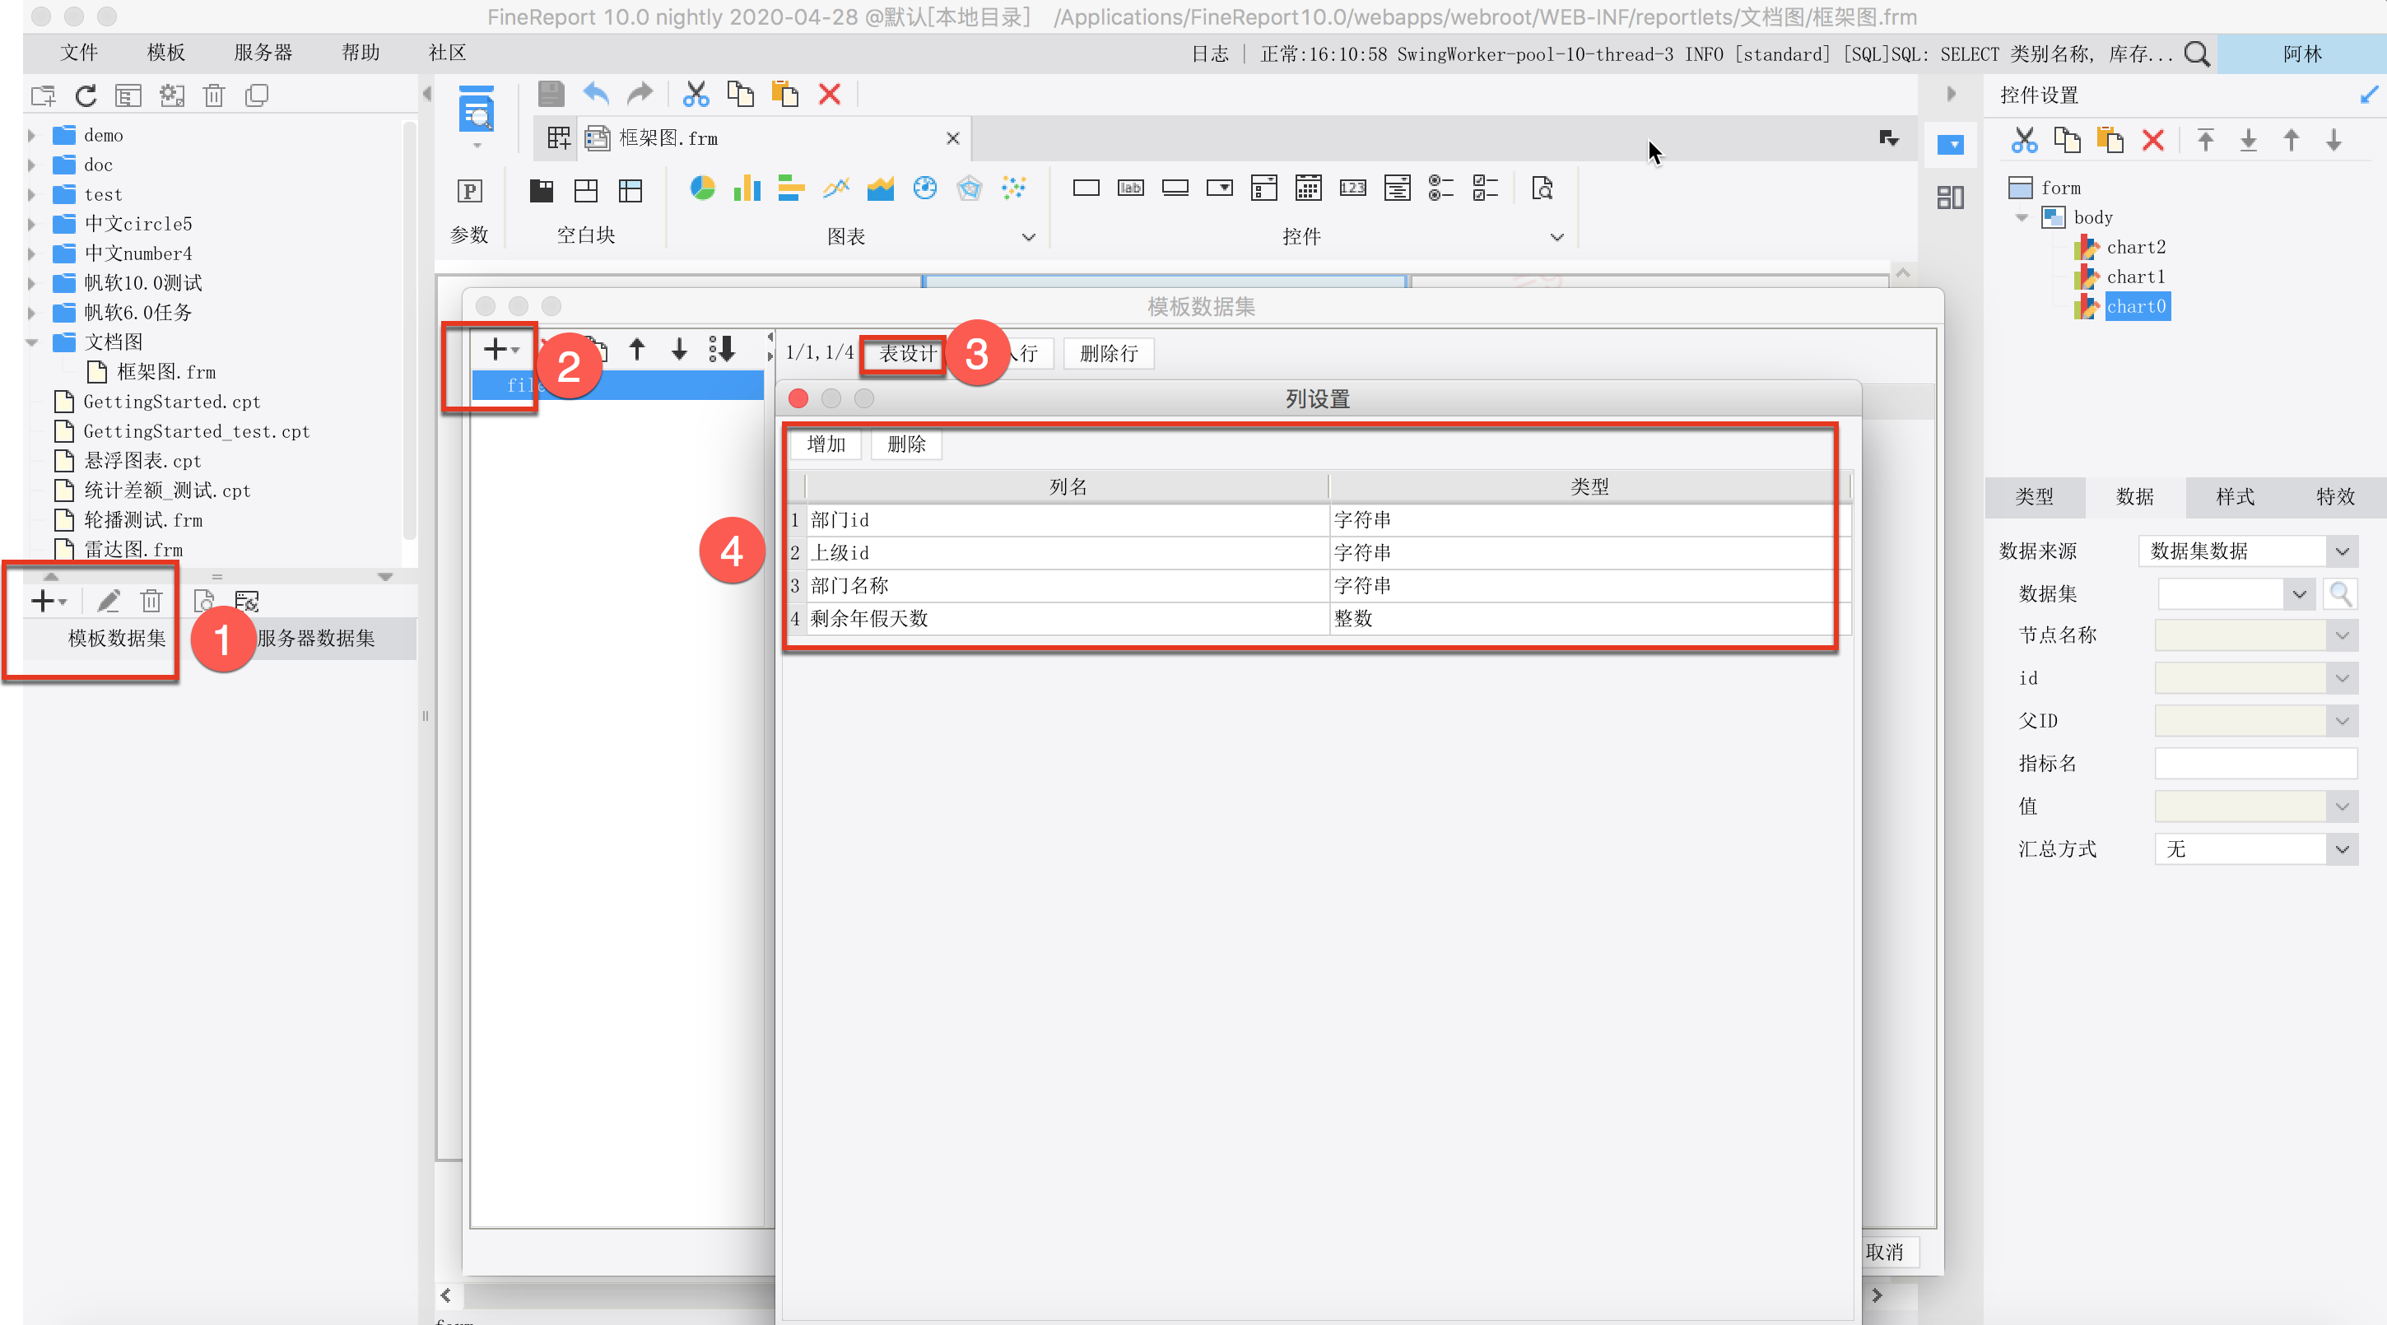Click the 删除行 button
The image size is (2387, 1325).
point(1108,354)
